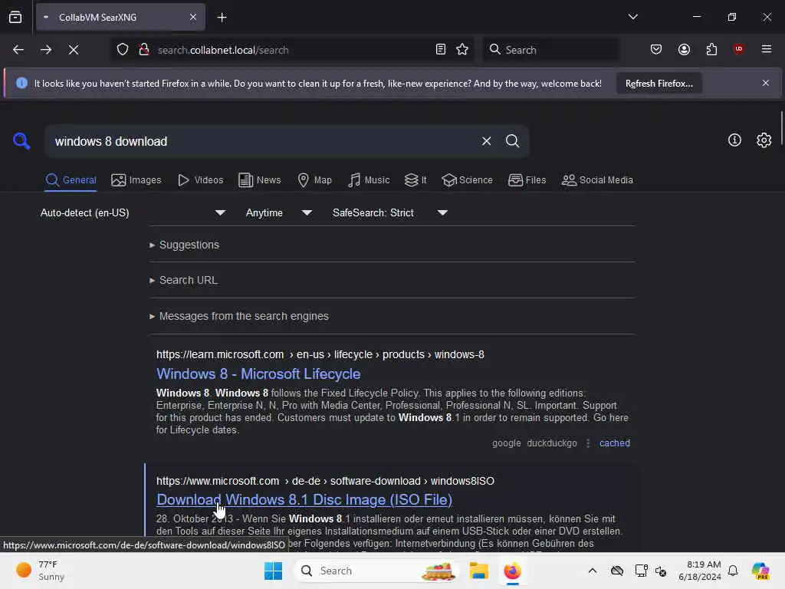Open SearXNG preferences gear

[x=764, y=140]
